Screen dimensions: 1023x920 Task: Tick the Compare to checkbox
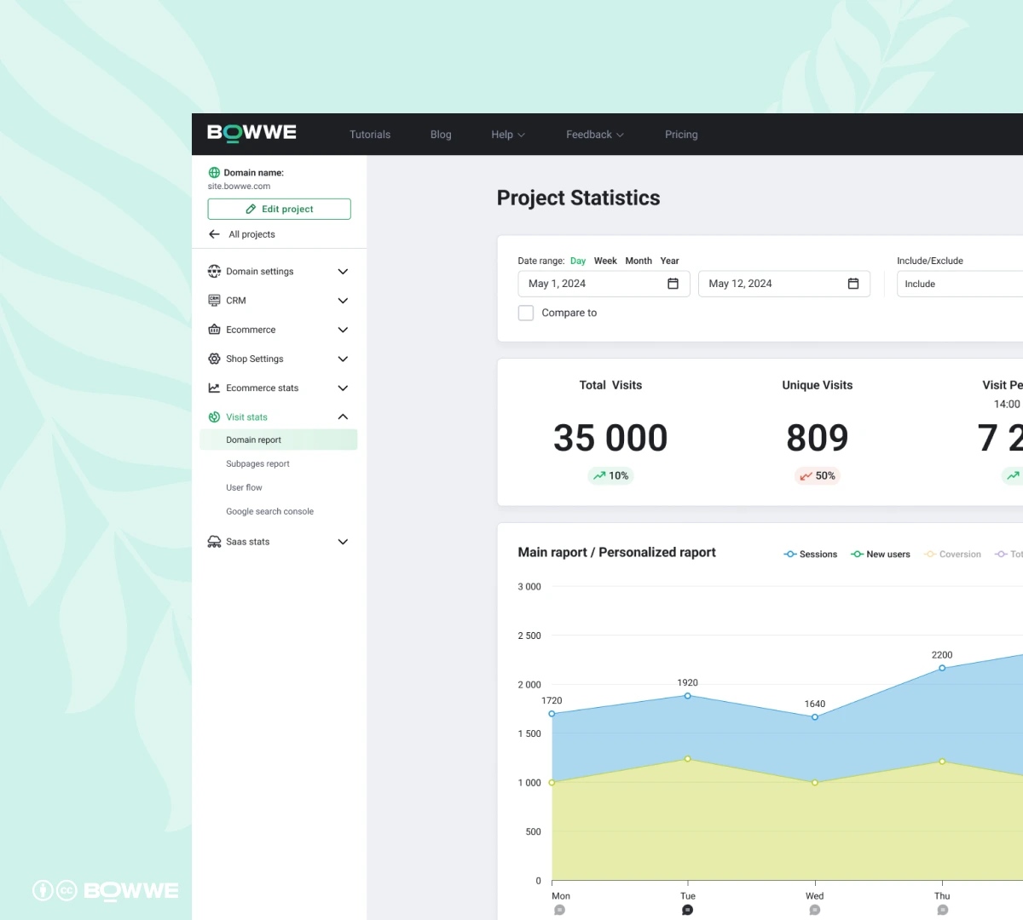526,313
